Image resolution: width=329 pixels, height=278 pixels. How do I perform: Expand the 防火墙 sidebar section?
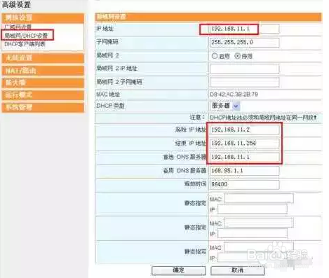click(43, 83)
